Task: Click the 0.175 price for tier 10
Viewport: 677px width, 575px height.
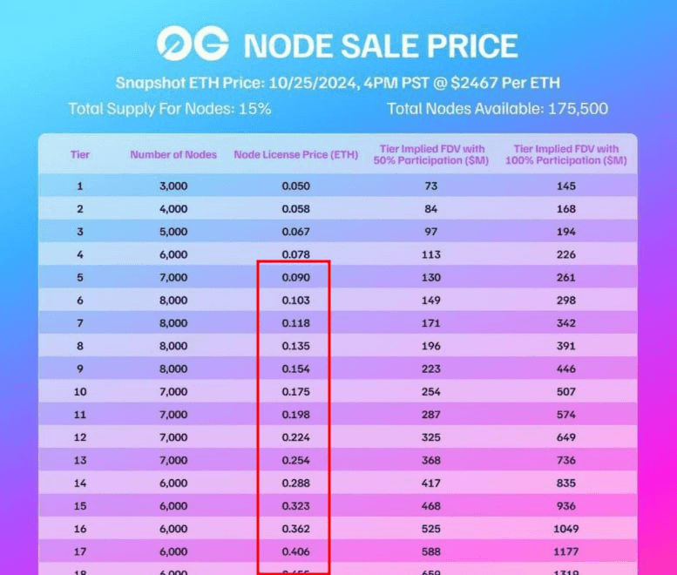Action: [295, 391]
